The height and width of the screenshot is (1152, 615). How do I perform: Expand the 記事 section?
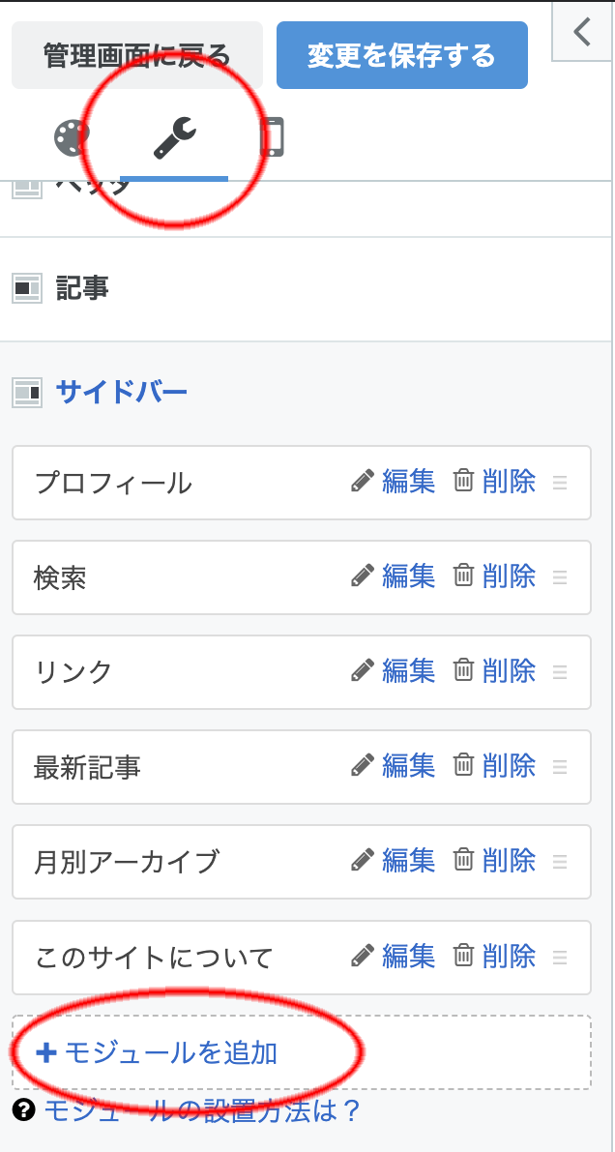pyautogui.click(x=82, y=287)
